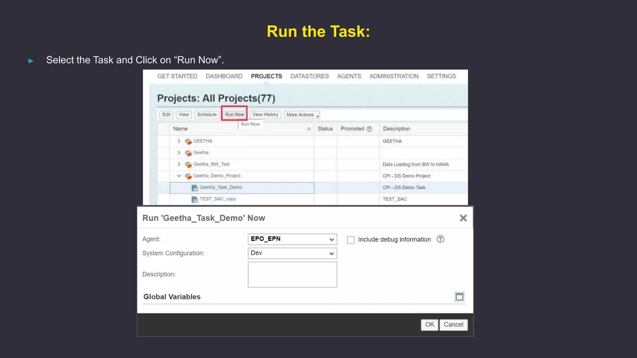Image resolution: width=637 pixels, height=358 pixels.
Task: Open the Agent dropdown
Action: click(x=332, y=239)
